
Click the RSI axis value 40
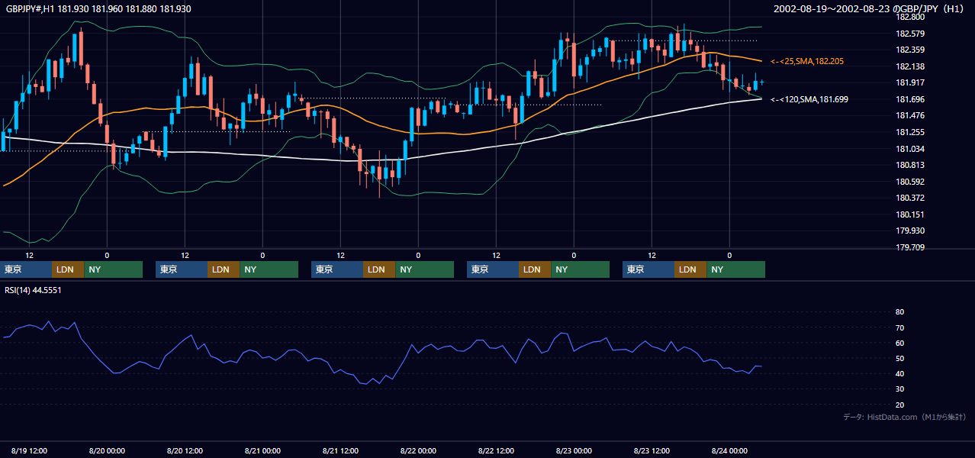[x=899, y=373]
